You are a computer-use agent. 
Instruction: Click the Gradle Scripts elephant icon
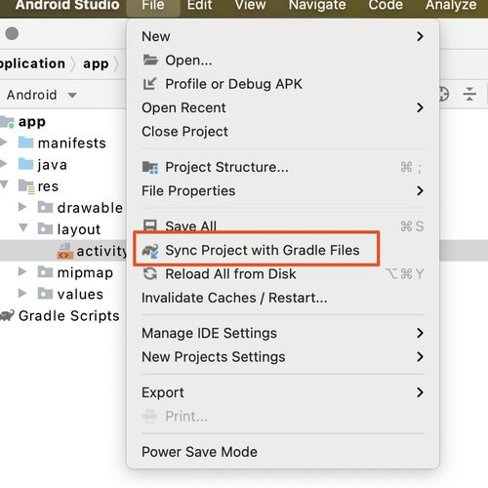7,315
